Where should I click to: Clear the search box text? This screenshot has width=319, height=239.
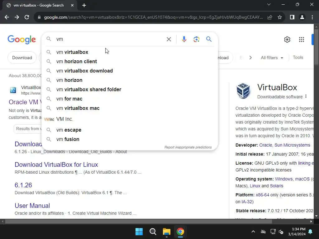point(169,39)
